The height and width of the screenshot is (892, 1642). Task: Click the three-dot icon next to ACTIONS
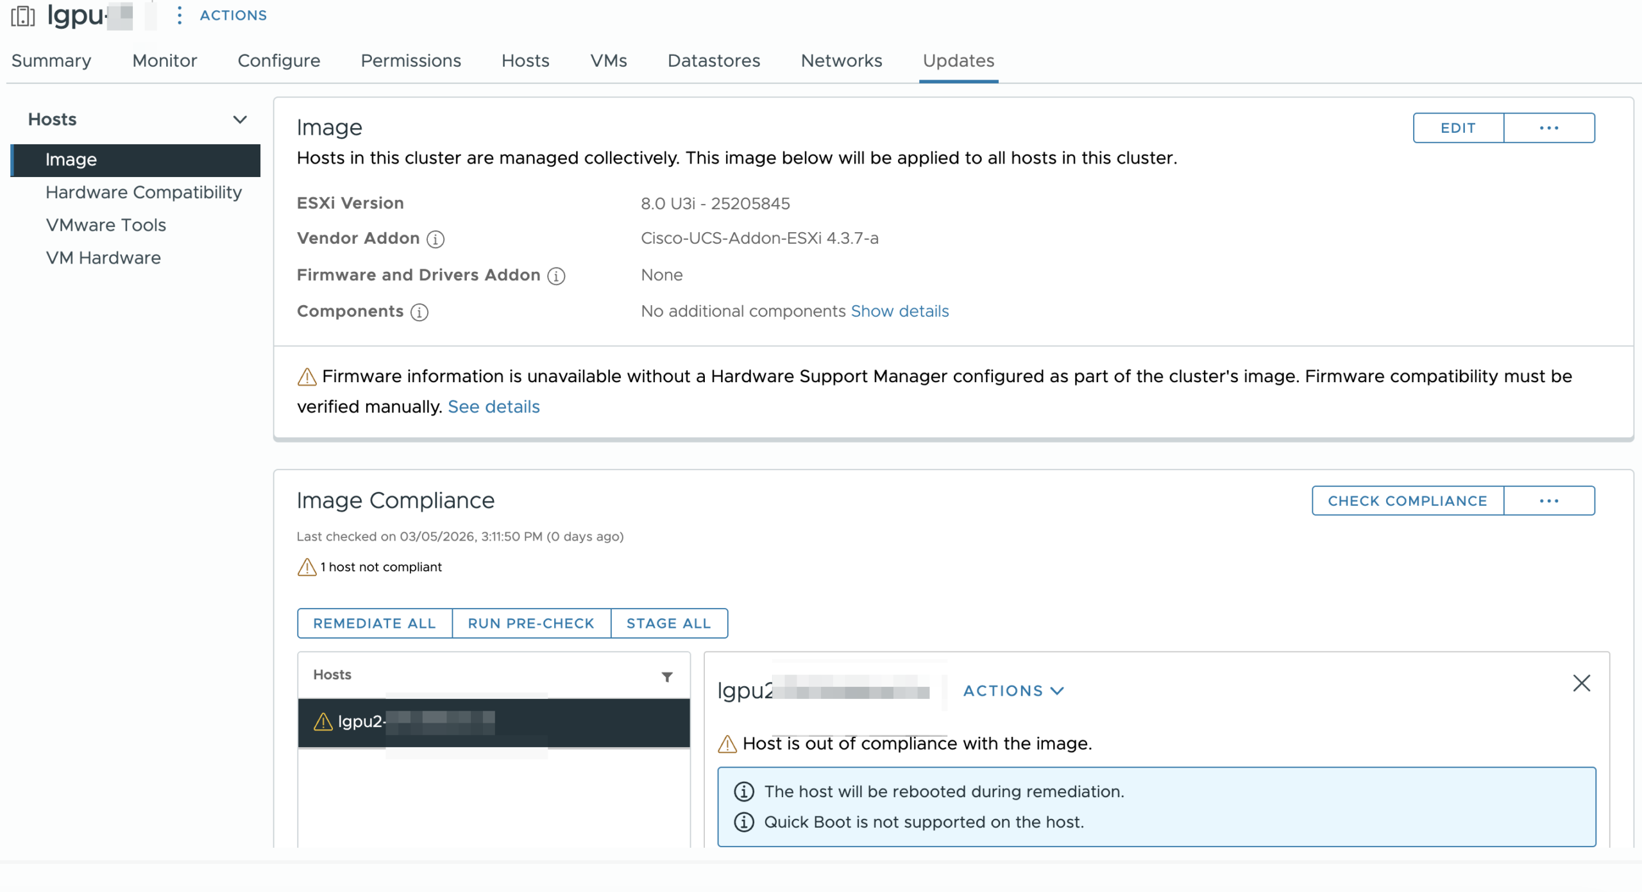tap(180, 15)
